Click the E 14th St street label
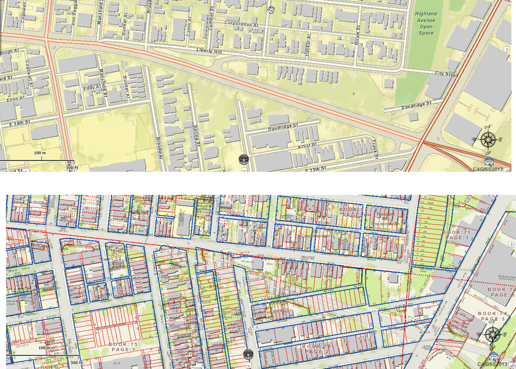 click(x=20, y=123)
